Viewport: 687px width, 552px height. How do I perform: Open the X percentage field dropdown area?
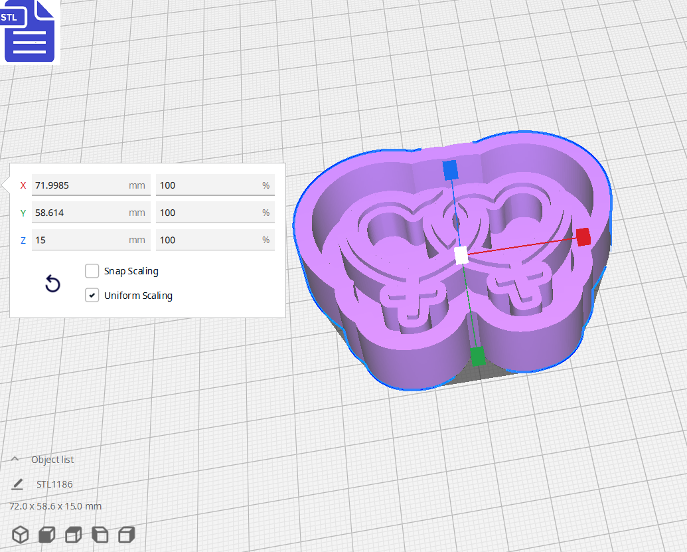tap(215, 185)
